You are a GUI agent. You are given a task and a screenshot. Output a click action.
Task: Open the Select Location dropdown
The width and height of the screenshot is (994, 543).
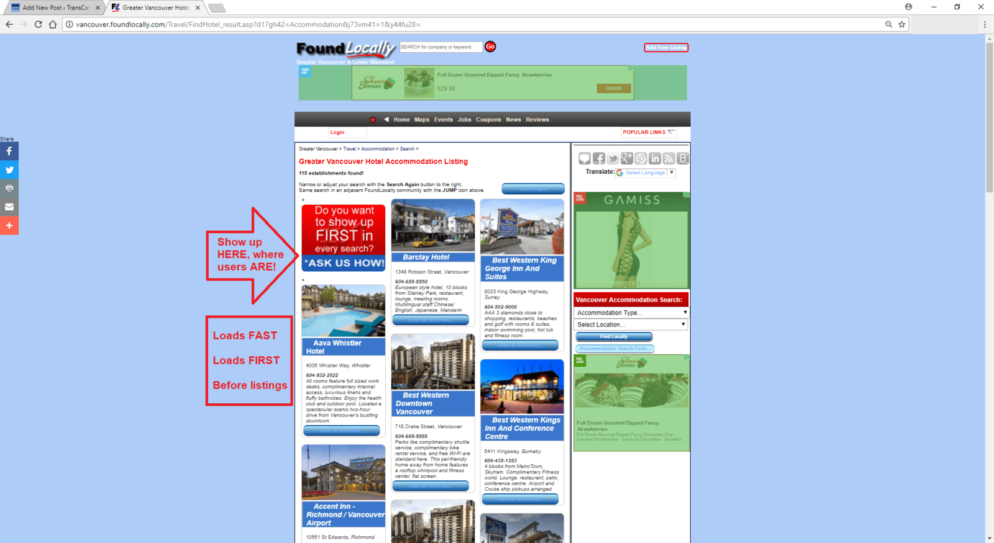631,325
